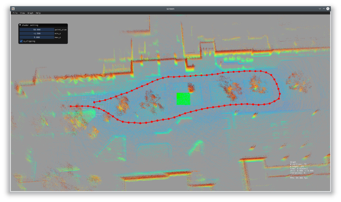Click the Graph statistics overlay text
Image resolution: width=341 pixels, height=202 pixels.
(x=302, y=170)
